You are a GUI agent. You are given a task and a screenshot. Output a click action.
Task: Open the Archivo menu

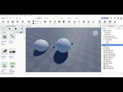tap(2, 16)
